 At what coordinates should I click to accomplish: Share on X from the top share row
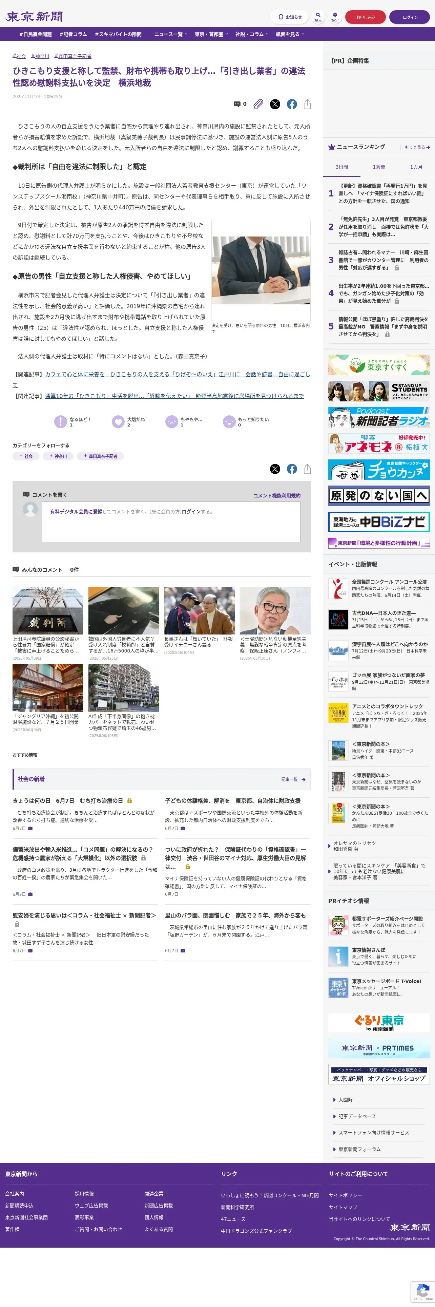point(275,104)
